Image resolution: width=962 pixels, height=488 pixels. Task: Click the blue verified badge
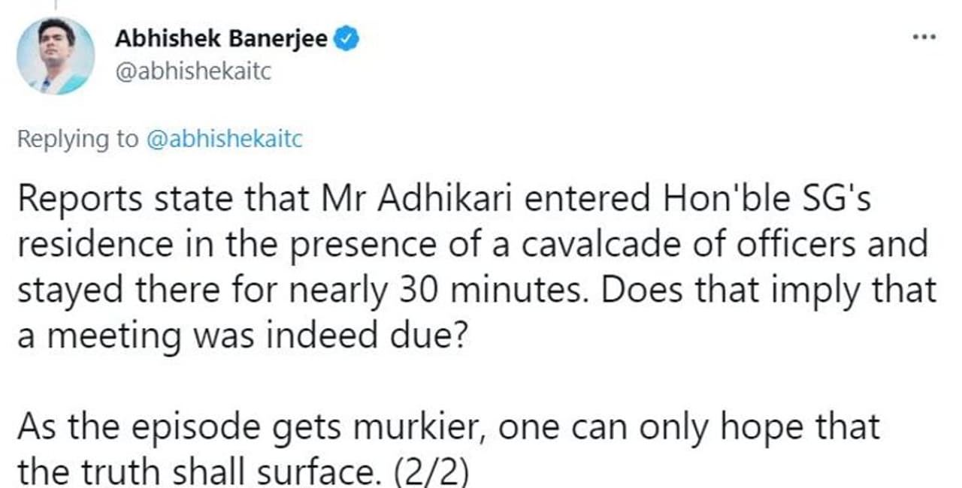click(346, 39)
